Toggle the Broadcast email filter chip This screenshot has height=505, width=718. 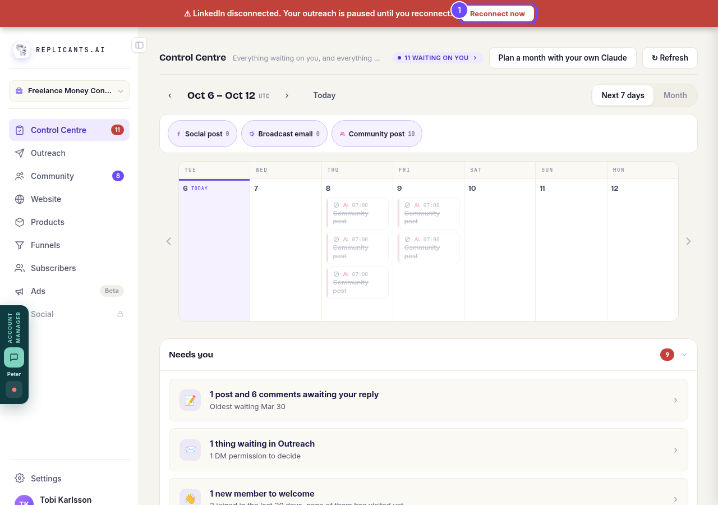click(x=284, y=134)
